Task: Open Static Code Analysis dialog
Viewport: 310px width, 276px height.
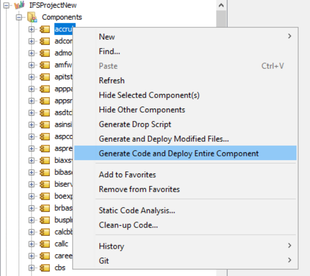Action: pos(137,211)
